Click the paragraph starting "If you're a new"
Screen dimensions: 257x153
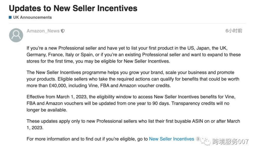[x=127, y=54]
